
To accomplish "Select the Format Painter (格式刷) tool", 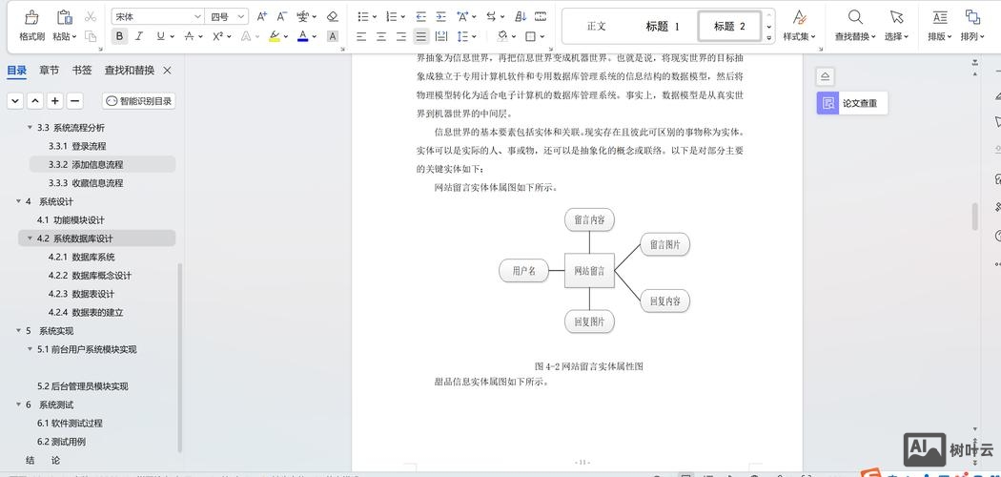I will click(31, 26).
